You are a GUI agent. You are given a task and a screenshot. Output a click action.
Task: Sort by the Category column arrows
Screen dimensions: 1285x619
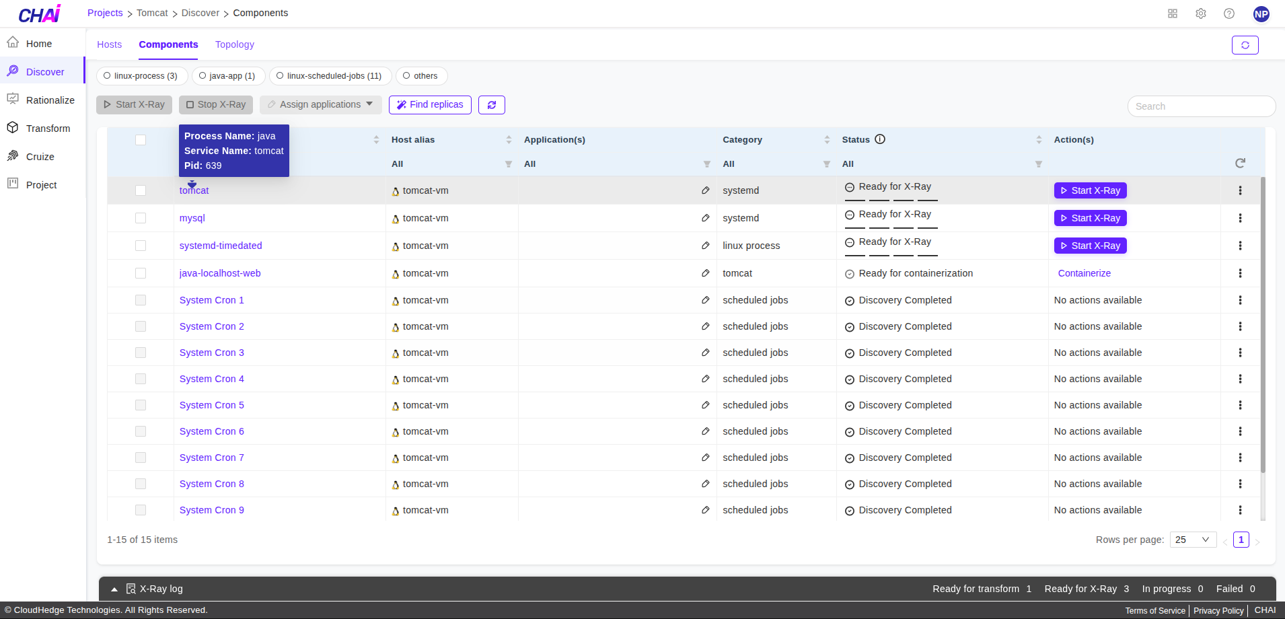(x=827, y=140)
